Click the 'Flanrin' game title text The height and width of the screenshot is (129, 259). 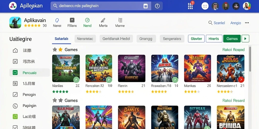coord(123,86)
